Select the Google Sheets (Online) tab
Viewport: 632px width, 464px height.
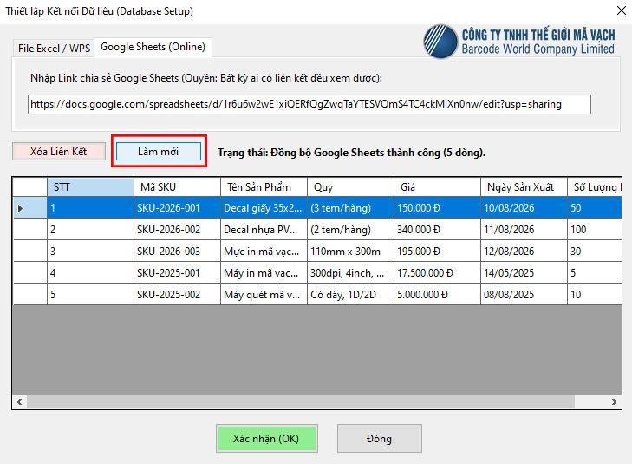(153, 47)
